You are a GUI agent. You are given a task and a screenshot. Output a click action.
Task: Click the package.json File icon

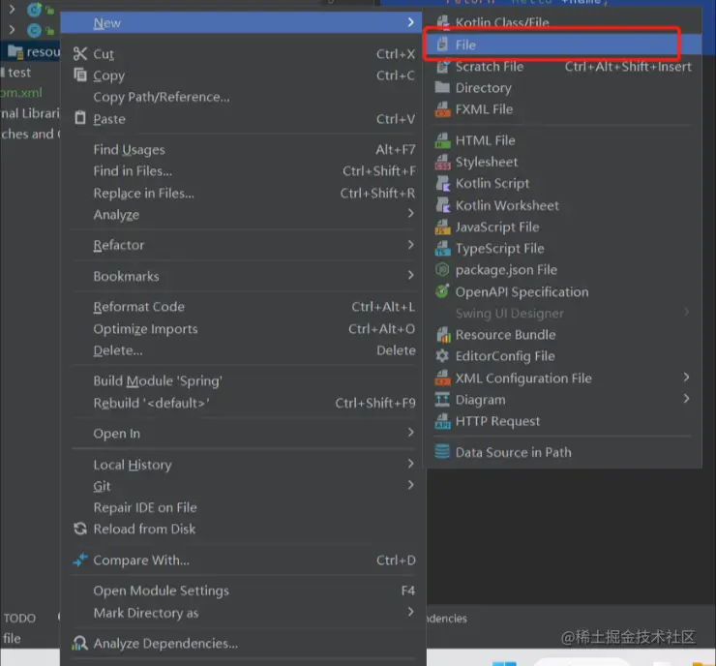[x=442, y=269]
